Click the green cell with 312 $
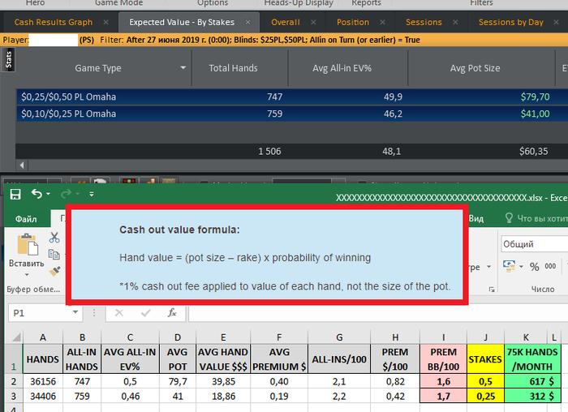The width and height of the screenshot is (568, 412). pos(532,396)
